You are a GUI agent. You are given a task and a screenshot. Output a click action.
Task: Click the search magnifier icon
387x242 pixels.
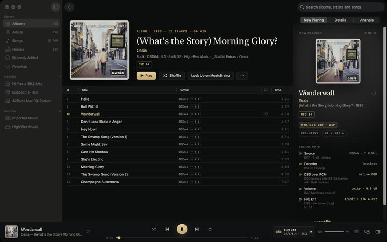[x=302, y=7]
